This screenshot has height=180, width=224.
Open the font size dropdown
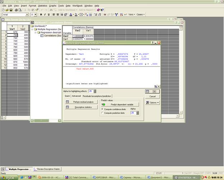[x=35, y=15]
